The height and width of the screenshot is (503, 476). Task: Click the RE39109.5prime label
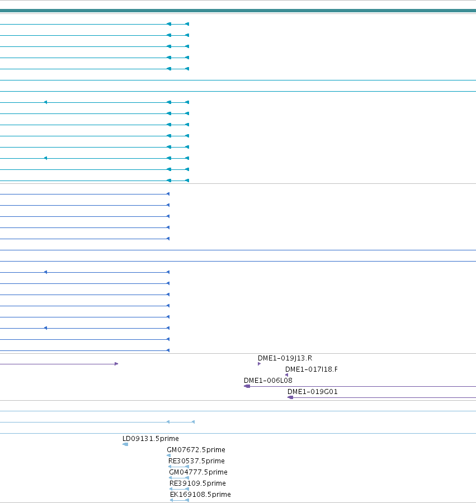[197, 483]
